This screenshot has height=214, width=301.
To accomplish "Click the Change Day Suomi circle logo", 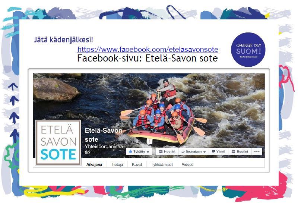I will (248, 50).
